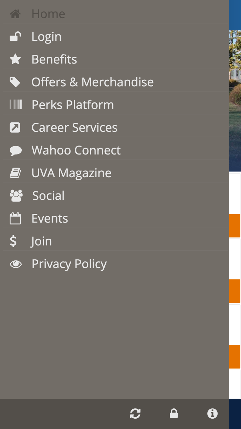Image resolution: width=241 pixels, height=429 pixels.
Task: Click the Offers & Merchandise tag icon
Action: [15, 82]
